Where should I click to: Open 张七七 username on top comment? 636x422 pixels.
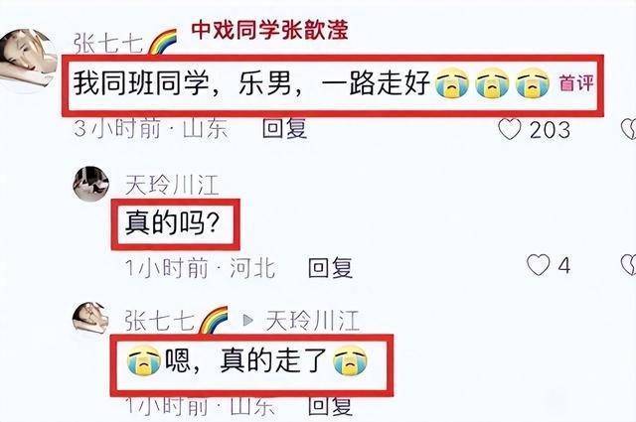(x=108, y=44)
